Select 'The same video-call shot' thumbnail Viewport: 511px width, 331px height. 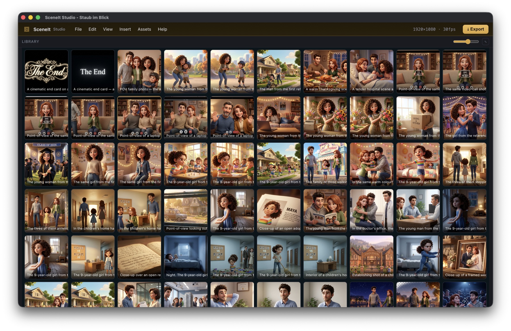point(465,71)
